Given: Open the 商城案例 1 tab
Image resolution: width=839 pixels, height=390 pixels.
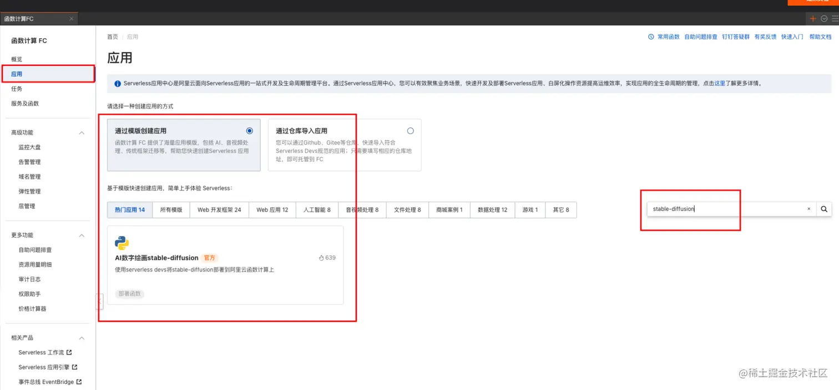Looking at the screenshot, I should (x=449, y=210).
